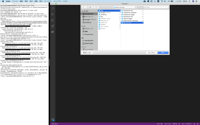200x125 pixels.
Task: Click the group-by-folder button in dialog toolbar
Action: [x=96, y=7]
